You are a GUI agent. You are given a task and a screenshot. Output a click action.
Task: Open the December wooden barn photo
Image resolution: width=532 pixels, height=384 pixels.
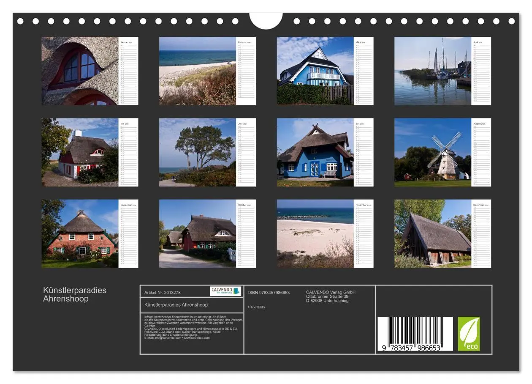[433, 234]
